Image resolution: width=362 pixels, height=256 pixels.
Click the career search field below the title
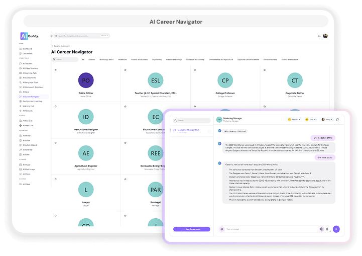(x=65, y=59)
